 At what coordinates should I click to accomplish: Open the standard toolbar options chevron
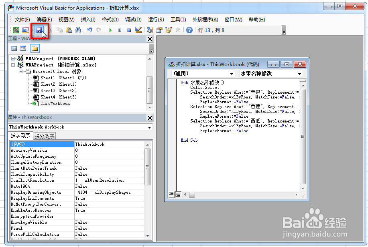point(284,30)
